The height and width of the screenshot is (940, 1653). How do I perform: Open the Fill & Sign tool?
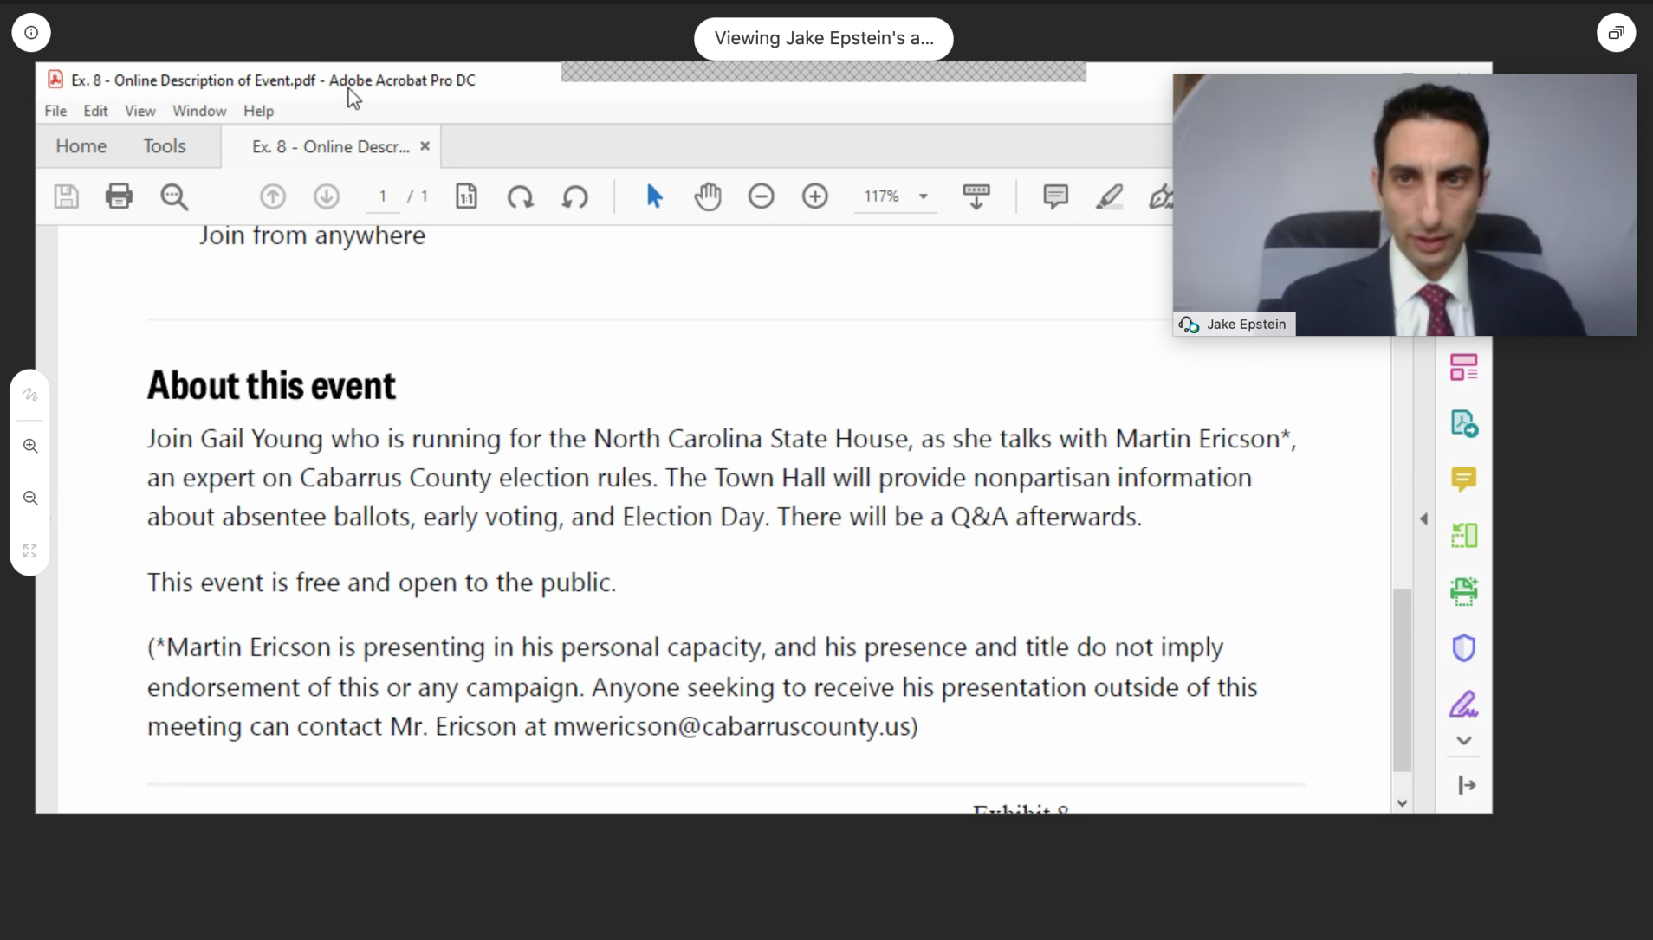[x=1464, y=704]
